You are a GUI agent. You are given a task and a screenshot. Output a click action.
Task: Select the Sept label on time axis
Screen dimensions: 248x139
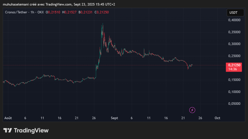tap(115, 118)
